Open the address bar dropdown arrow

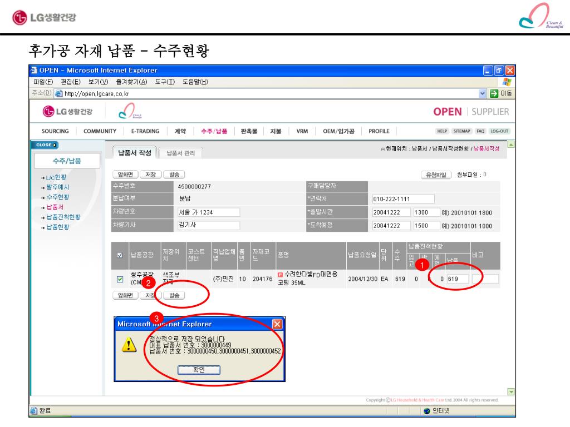click(x=482, y=93)
